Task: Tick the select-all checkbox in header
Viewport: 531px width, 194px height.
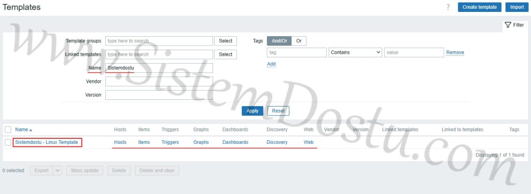Action: pos(8,129)
